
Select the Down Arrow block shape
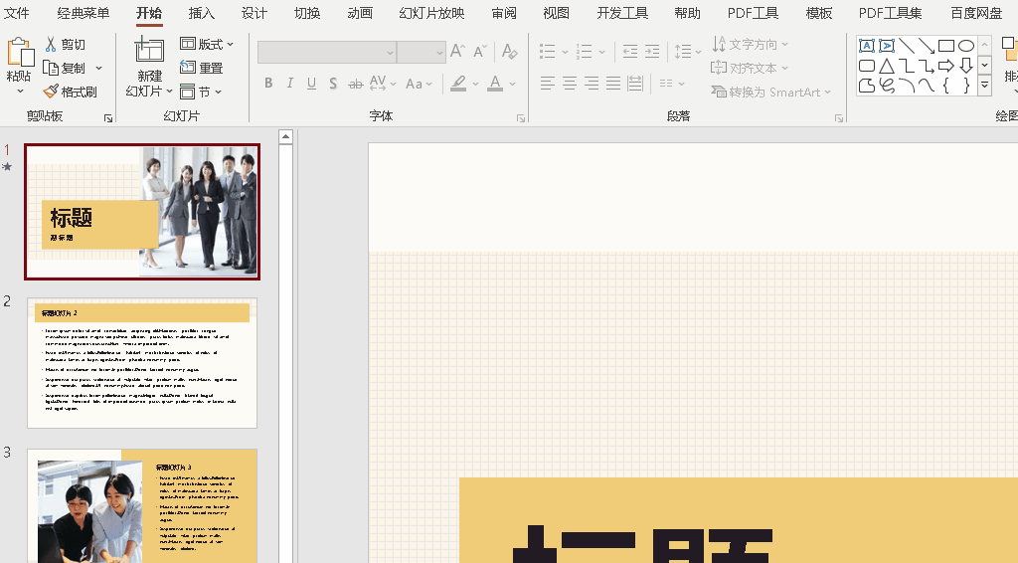tap(966, 66)
